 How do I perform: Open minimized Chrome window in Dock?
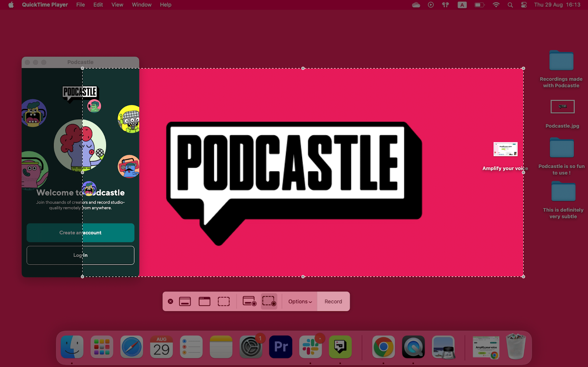tap(486, 347)
